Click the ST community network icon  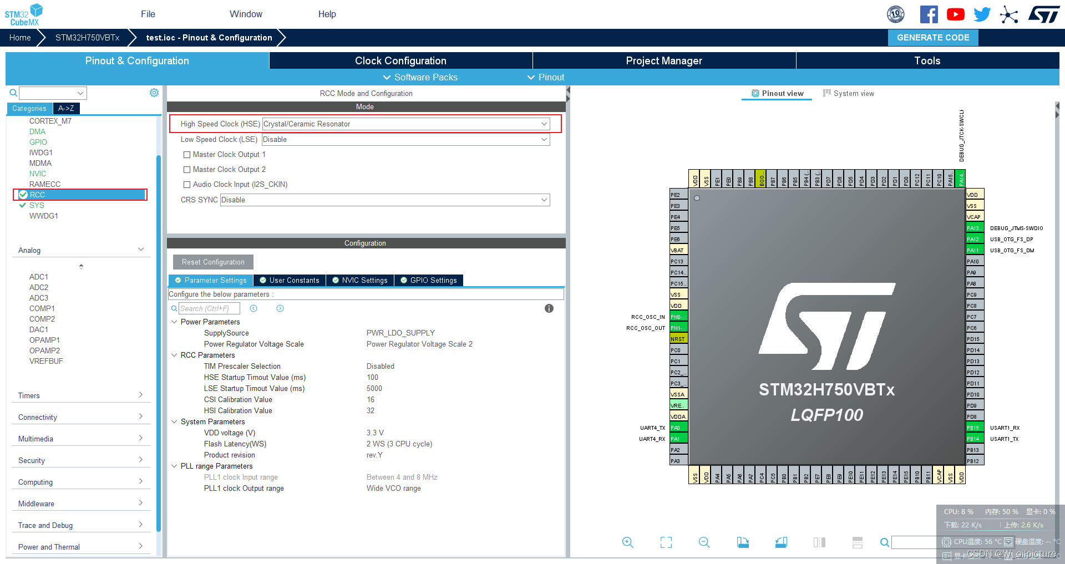tap(1009, 14)
